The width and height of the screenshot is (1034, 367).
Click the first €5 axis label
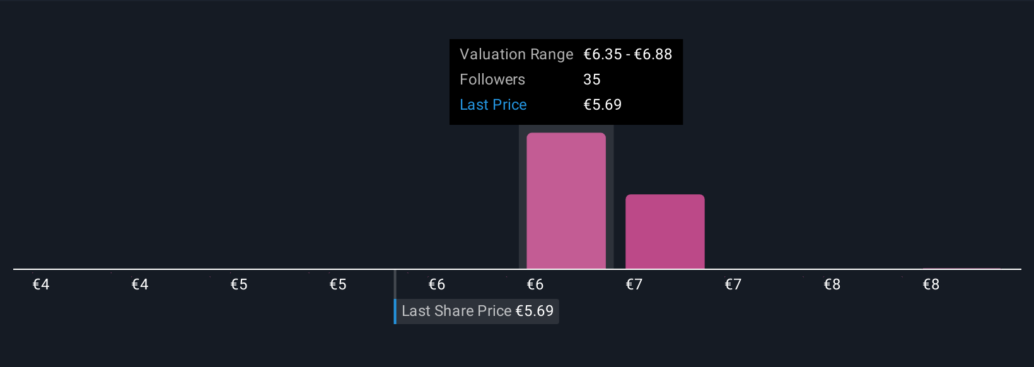pos(239,284)
